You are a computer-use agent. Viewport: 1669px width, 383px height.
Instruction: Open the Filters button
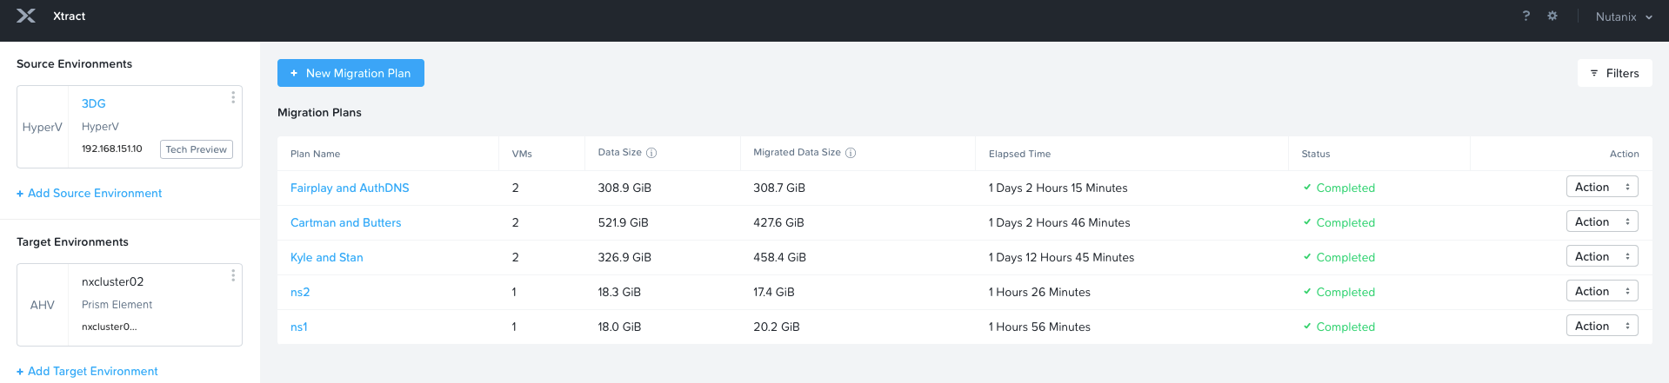[x=1615, y=73]
